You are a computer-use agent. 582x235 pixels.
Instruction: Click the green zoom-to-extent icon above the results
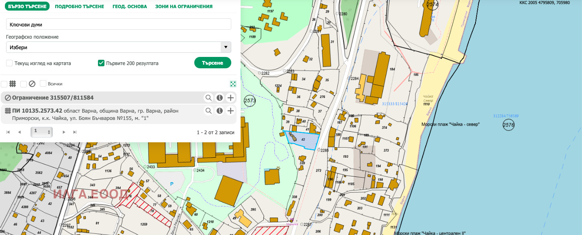tap(233, 84)
